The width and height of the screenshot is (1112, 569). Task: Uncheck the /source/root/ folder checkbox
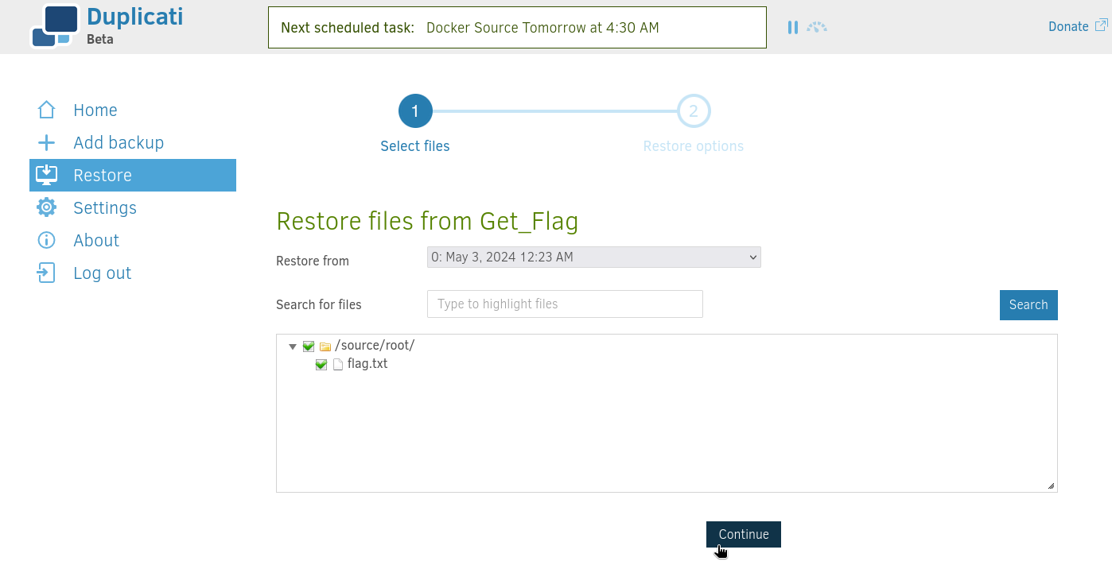309,346
